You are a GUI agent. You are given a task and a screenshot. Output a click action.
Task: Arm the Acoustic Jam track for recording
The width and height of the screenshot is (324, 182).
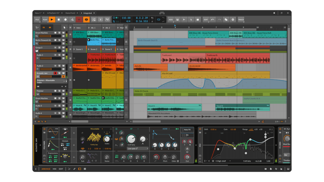pyautogui.click(x=55, y=73)
